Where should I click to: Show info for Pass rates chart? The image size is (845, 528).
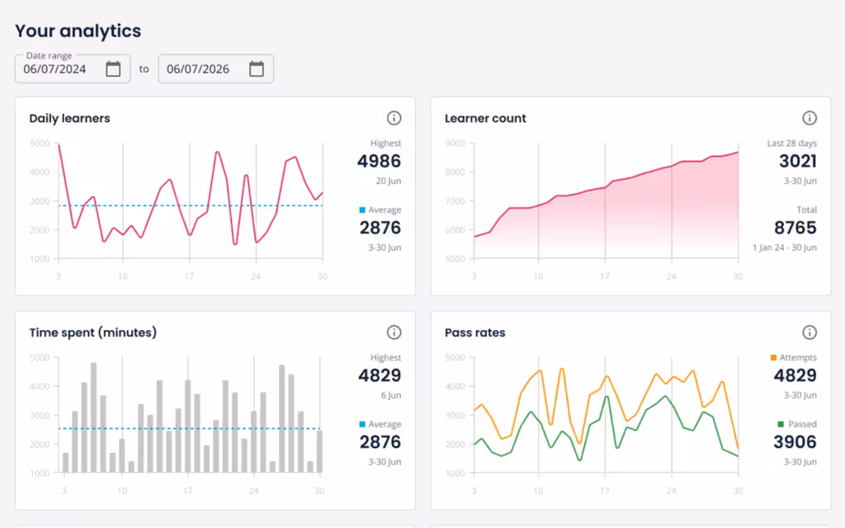point(810,332)
